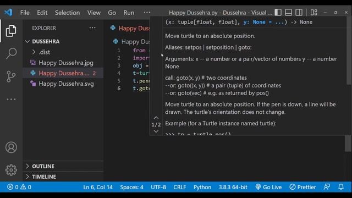Show previous signature in hint popup
The width and height of the screenshot is (352, 198).
156,118
